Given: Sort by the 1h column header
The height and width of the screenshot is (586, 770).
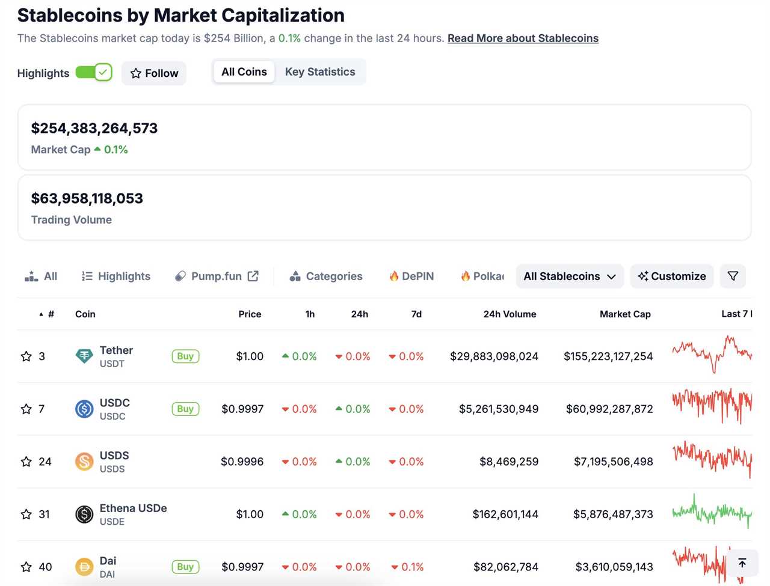Looking at the screenshot, I should (310, 314).
